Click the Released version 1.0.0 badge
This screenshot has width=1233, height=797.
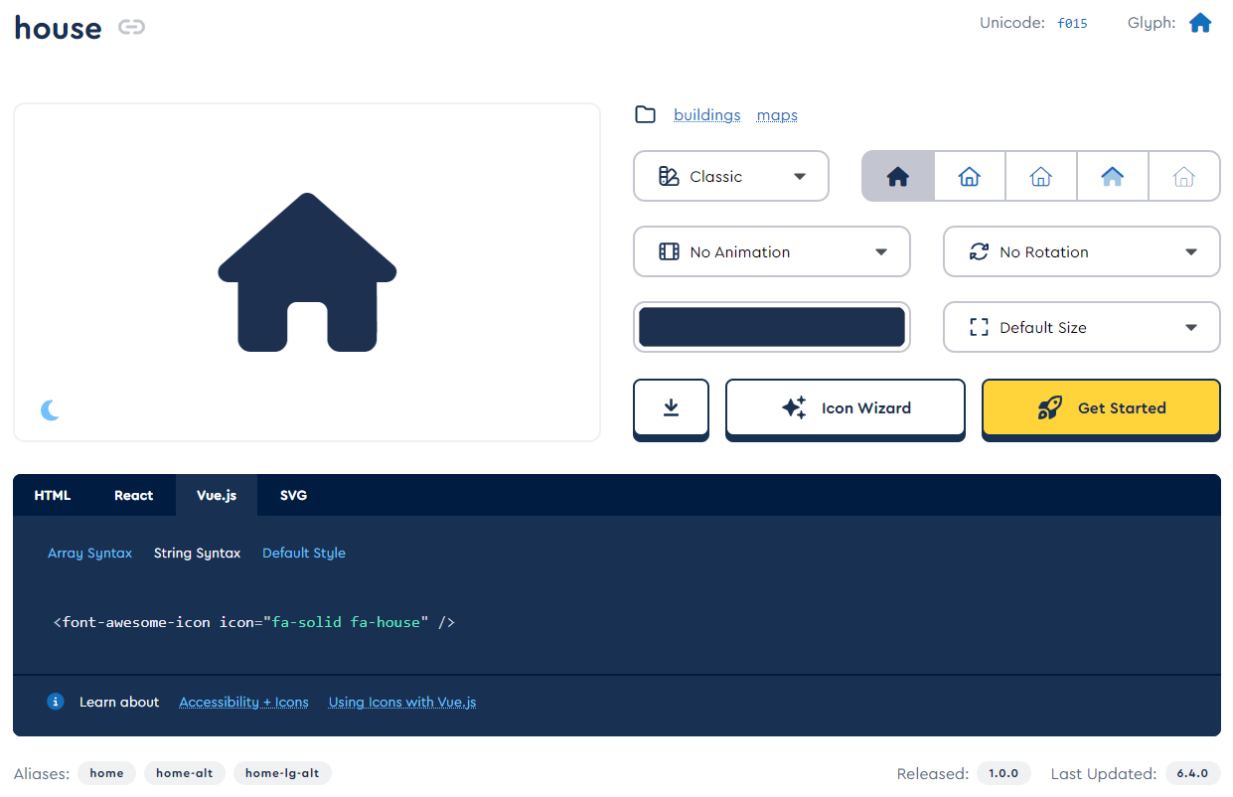pos(1003,773)
